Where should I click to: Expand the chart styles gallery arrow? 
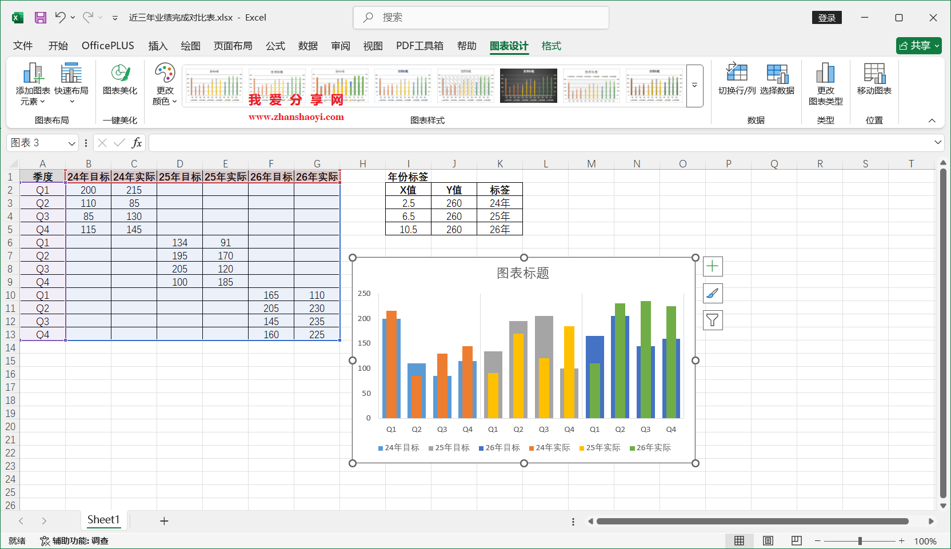(x=695, y=86)
